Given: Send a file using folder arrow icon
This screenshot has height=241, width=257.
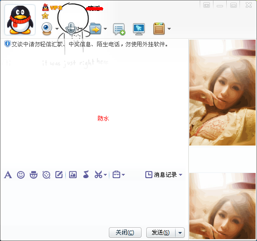Looking at the screenshot, I should [96, 28].
